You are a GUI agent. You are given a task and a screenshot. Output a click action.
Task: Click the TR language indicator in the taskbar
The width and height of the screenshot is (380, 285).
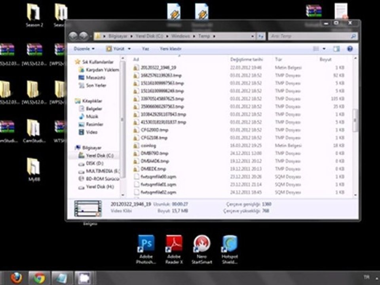click(367, 277)
